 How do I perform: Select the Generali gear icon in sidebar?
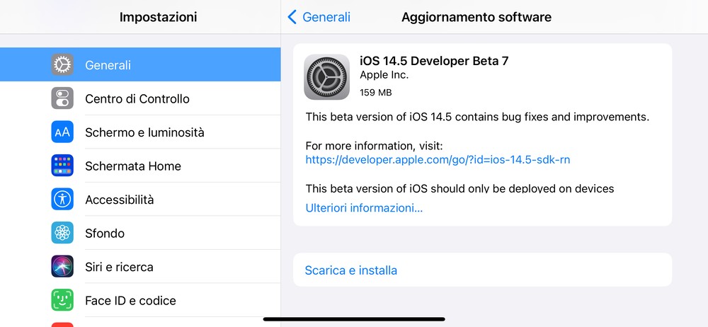pos(62,64)
